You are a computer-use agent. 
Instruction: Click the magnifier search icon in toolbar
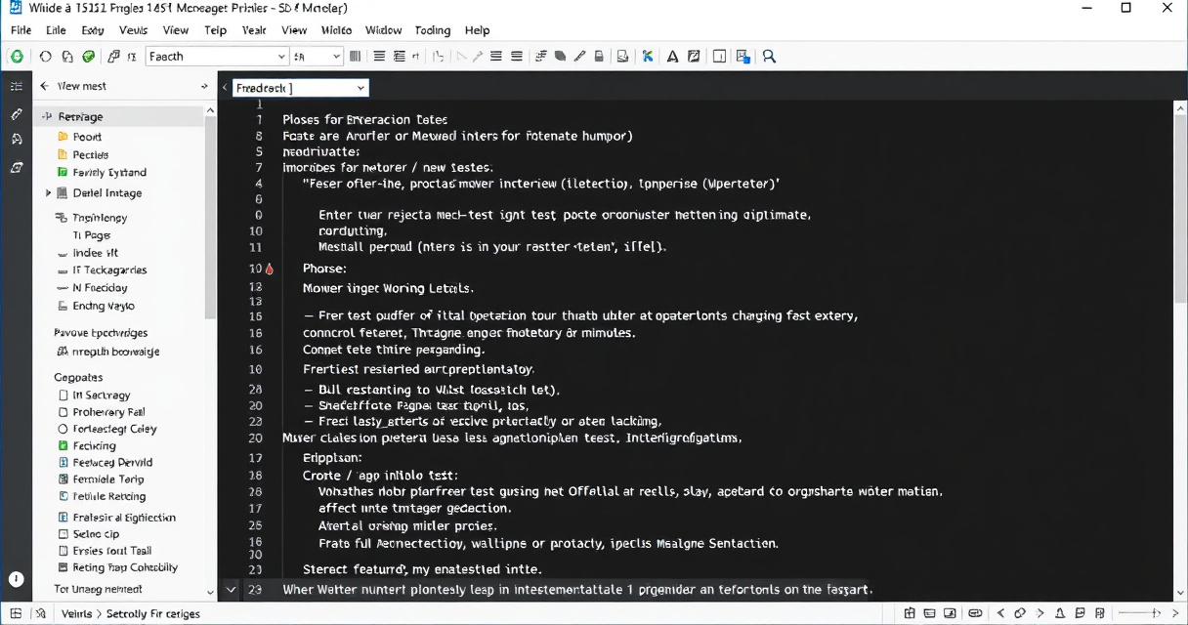pos(769,57)
